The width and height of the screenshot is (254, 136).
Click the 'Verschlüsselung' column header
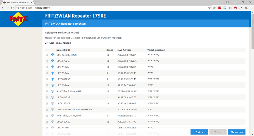point(156,50)
